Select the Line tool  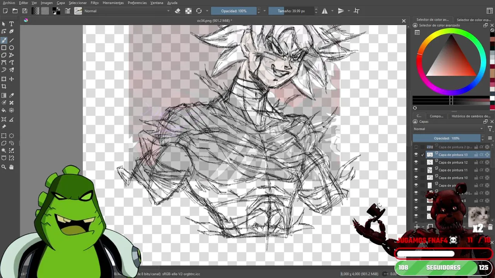coord(12,40)
